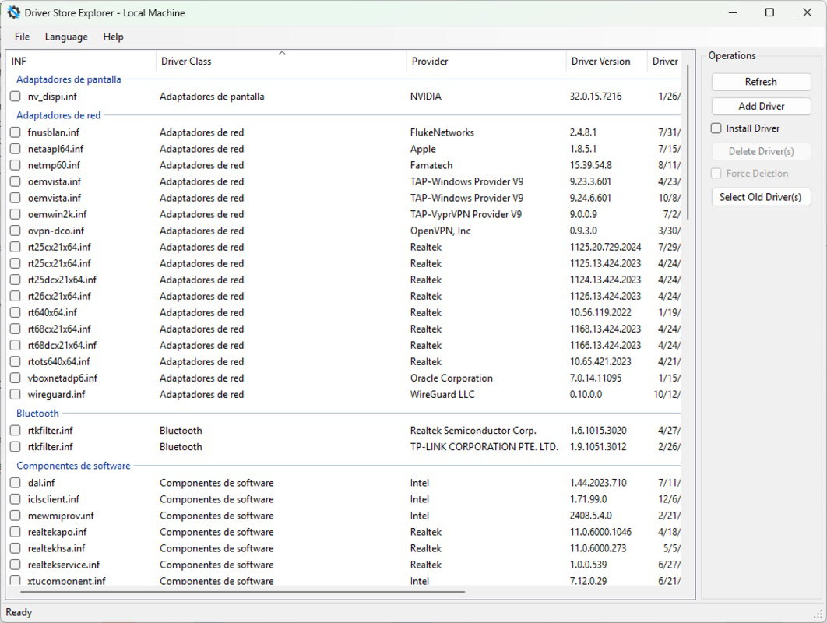Viewport: 827px width, 623px height.
Task: Check the vboxnetadp6.inf driver checkbox
Action: pos(15,378)
